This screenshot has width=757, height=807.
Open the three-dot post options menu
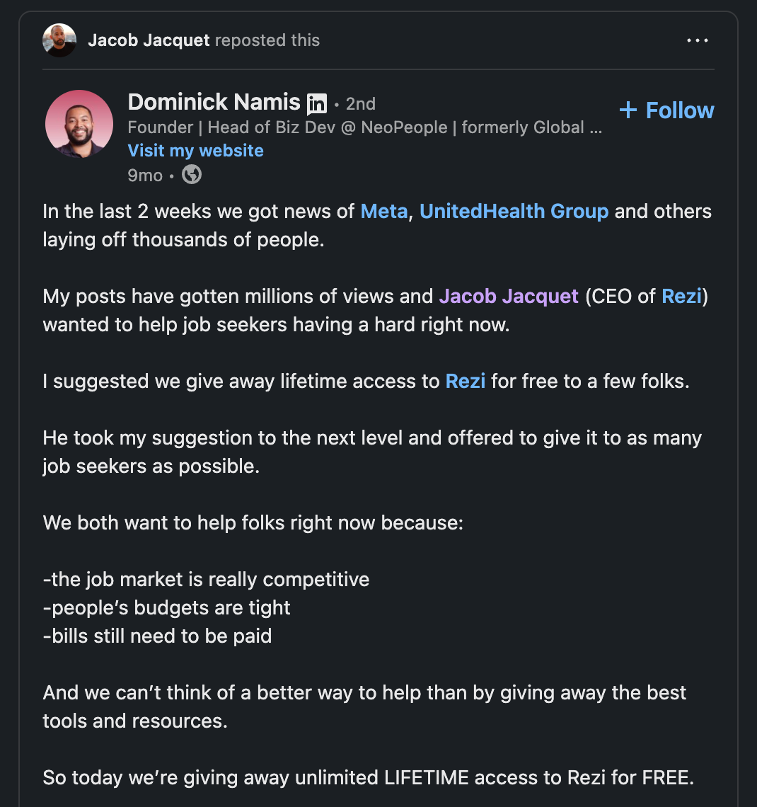pos(698,40)
